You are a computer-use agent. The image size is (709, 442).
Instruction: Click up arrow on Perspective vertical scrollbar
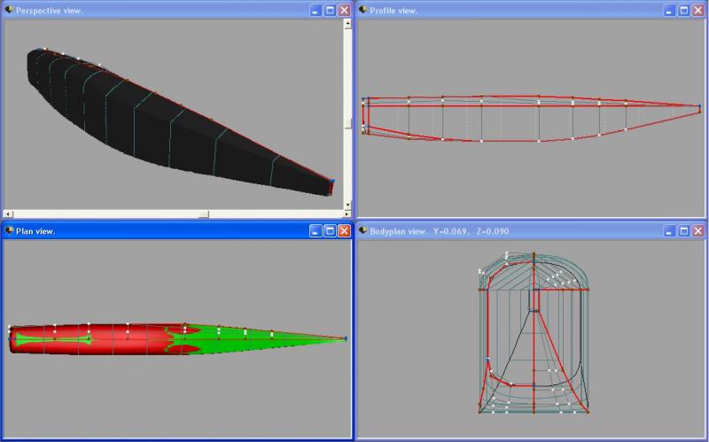click(x=348, y=24)
